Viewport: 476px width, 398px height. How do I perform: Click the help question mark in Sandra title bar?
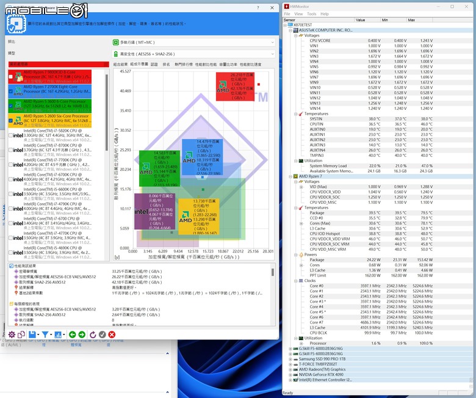pos(258,7)
